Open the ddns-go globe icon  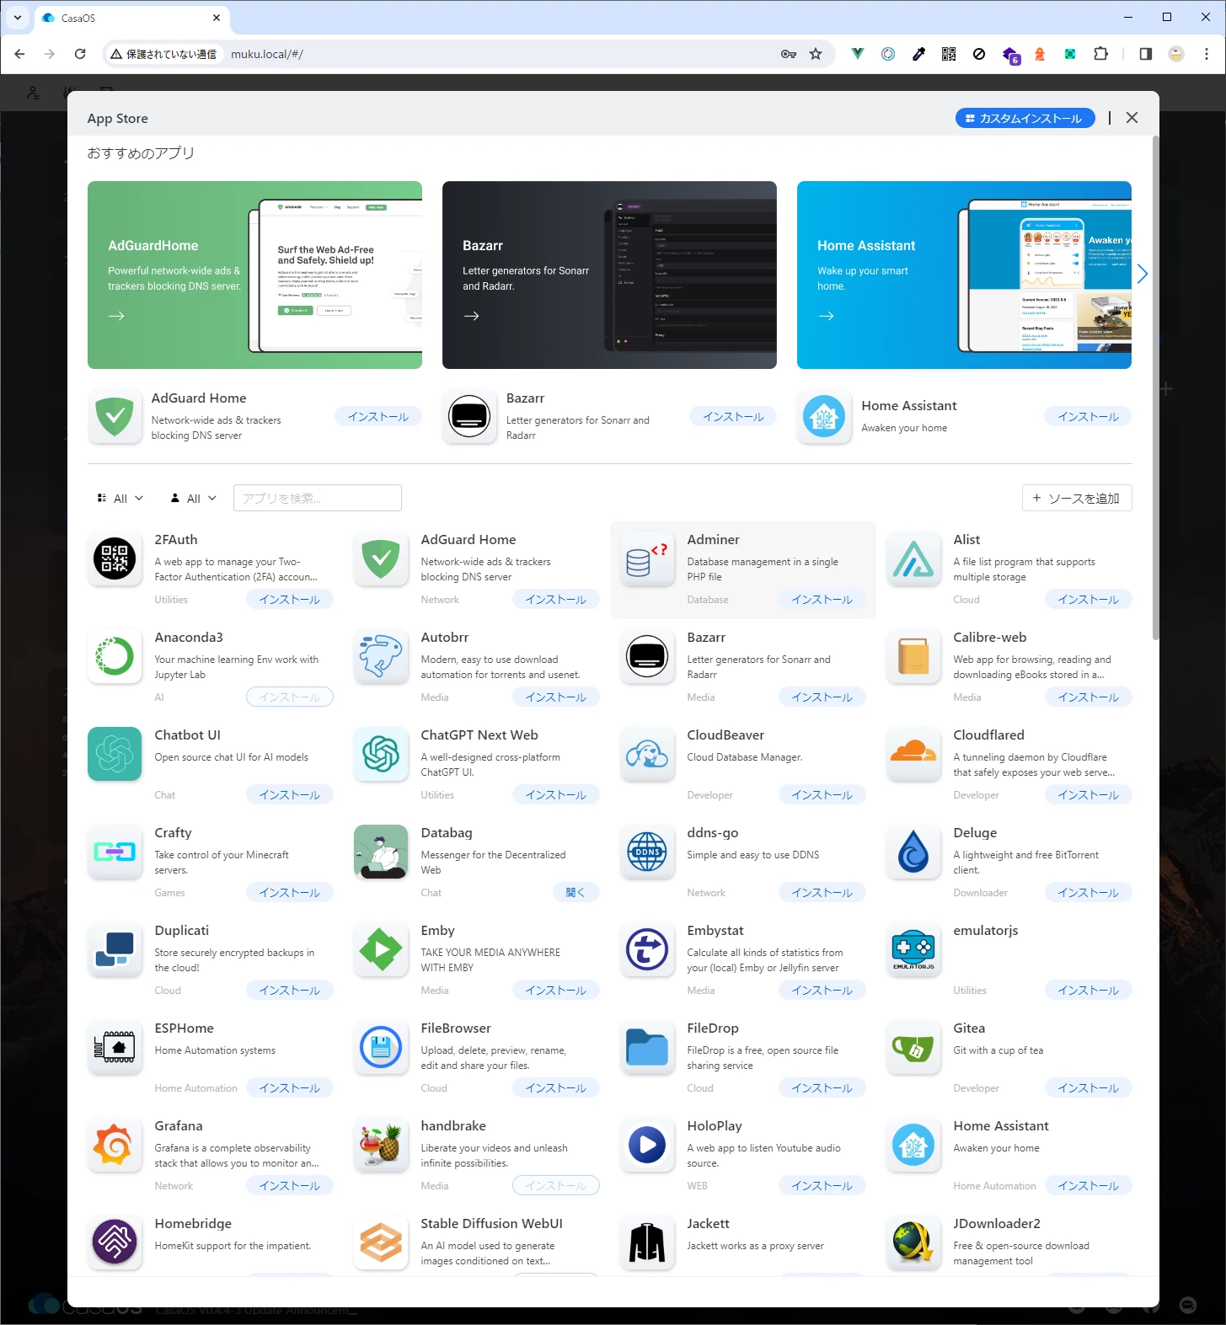tap(647, 852)
